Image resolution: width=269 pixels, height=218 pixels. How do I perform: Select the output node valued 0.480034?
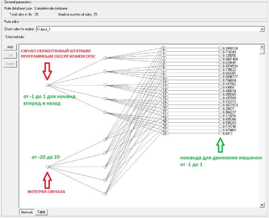tap(220, 91)
